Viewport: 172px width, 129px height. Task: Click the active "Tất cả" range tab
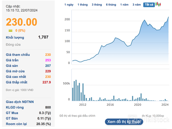pos(149,5)
